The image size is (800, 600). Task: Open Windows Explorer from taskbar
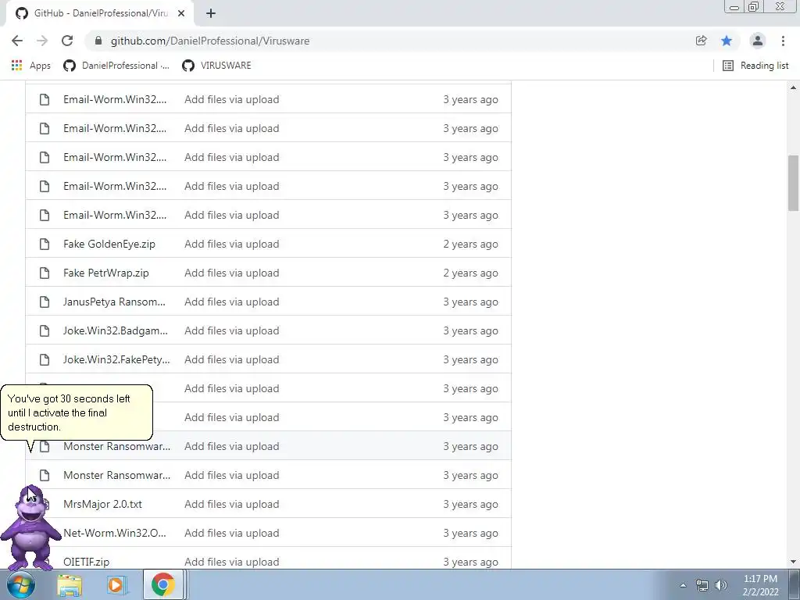pyautogui.click(x=70, y=584)
